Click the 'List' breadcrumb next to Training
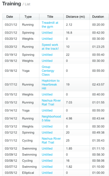 coord(28,4)
